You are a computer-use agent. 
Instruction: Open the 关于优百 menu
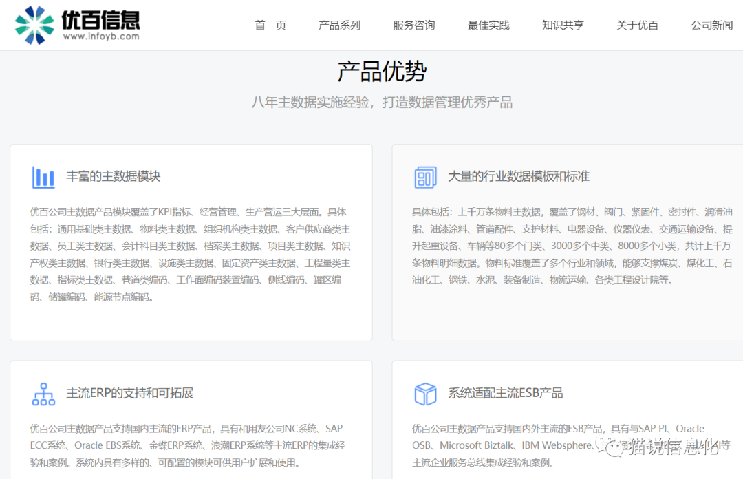(637, 25)
